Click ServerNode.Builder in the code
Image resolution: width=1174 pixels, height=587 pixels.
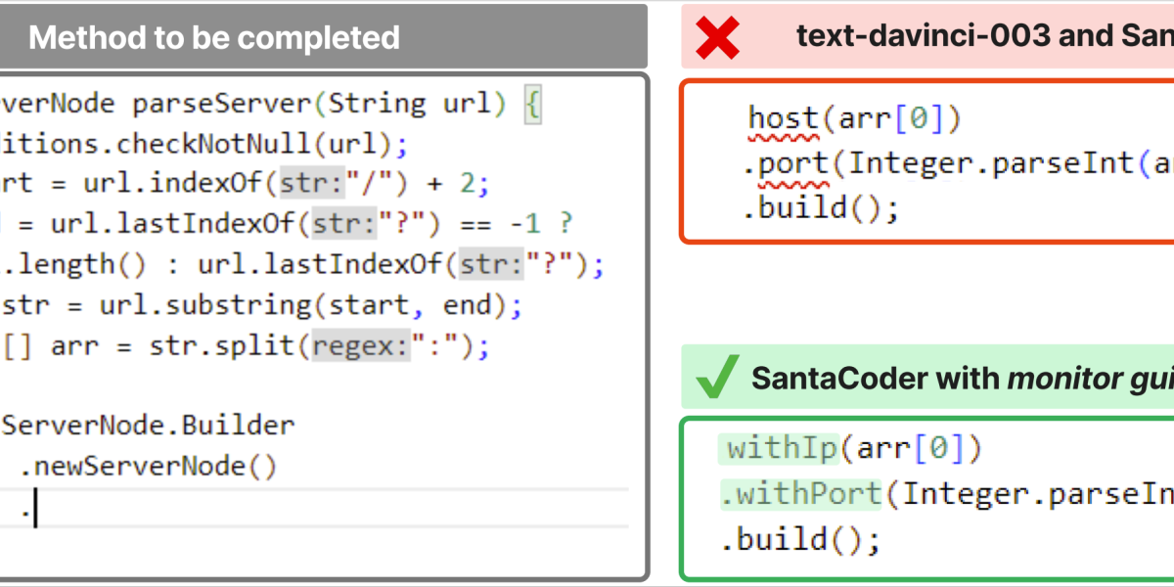click(148, 426)
